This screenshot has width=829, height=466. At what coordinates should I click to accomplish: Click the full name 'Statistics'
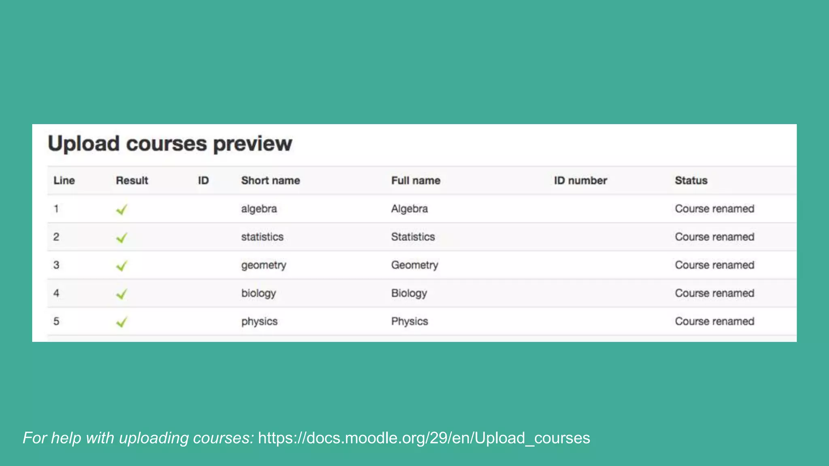pyautogui.click(x=413, y=237)
